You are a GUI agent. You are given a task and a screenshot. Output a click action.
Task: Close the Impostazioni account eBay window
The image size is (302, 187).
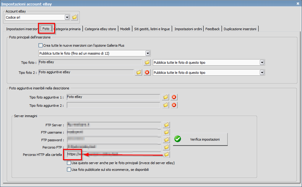298,3
